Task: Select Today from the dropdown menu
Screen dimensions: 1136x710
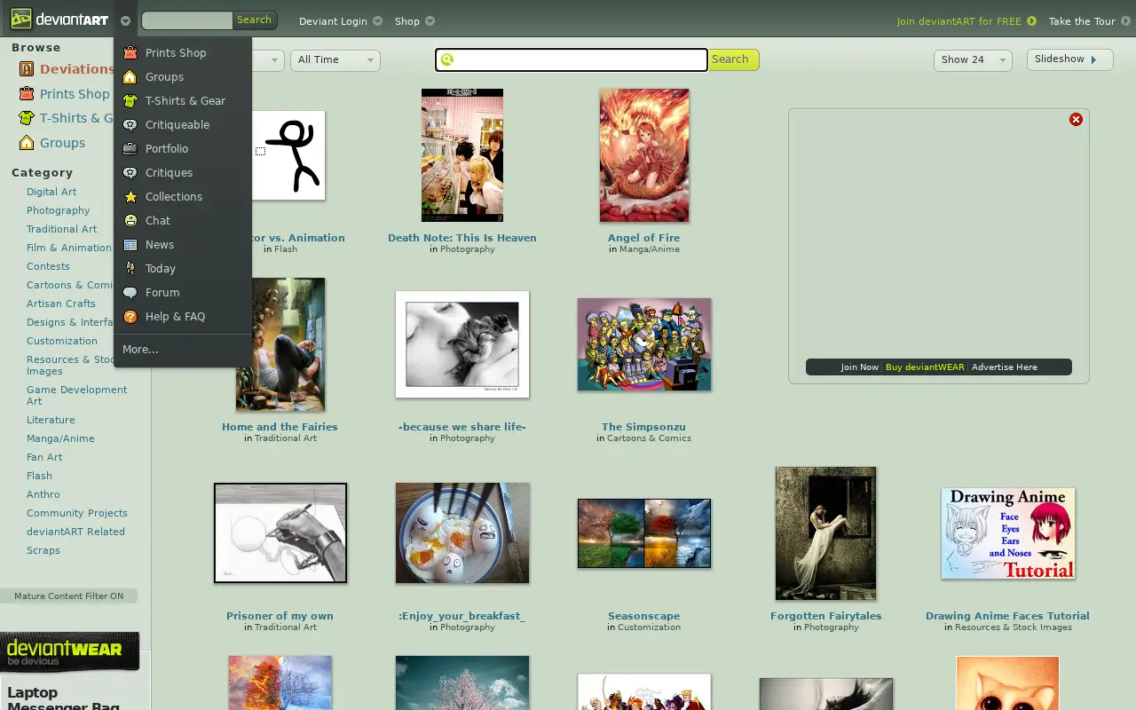Action: 161,268
